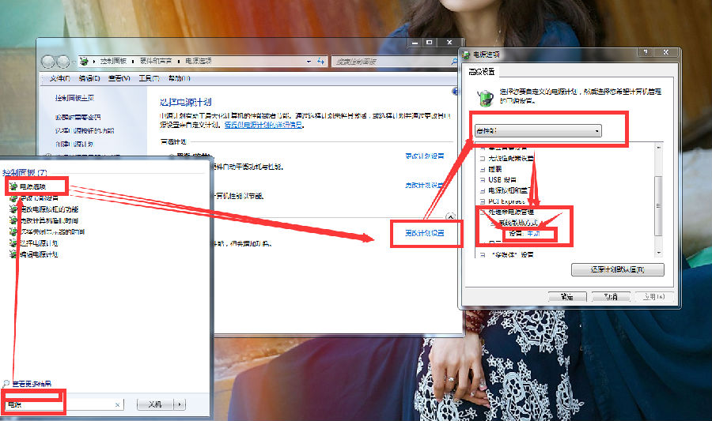Click 更改计划设置 link in the red box
This screenshot has height=421, width=712.
[x=425, y=233]
